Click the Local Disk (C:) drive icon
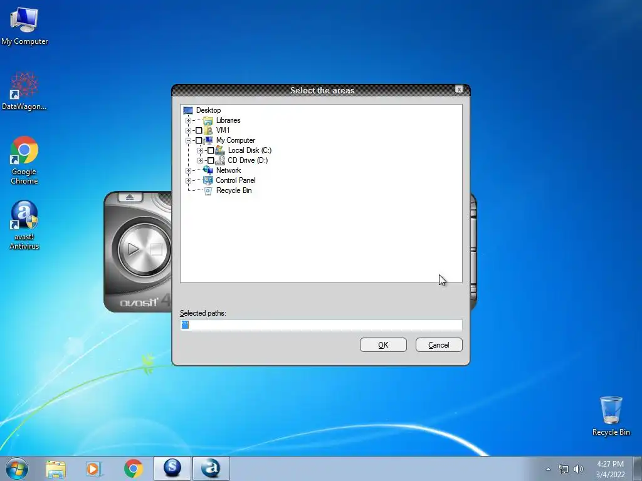 pyautogui.click(x=220, y=150)
